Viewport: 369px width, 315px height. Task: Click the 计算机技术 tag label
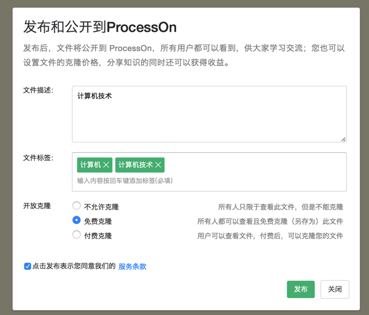pos(136,165)
